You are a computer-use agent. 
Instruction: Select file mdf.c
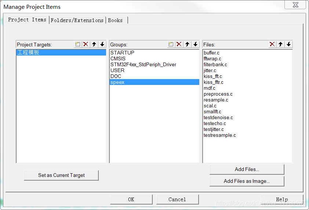pyautogui.click(x=247, y=88)
